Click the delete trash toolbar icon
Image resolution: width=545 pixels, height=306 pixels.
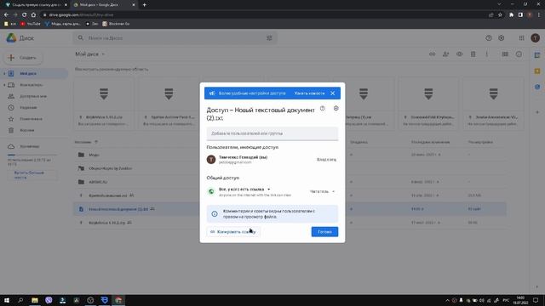(473, 54)
